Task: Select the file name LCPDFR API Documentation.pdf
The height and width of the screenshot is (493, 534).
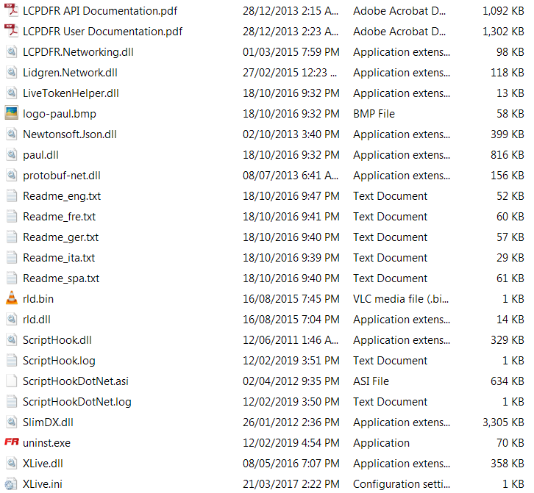Action: tap(100, 11)
